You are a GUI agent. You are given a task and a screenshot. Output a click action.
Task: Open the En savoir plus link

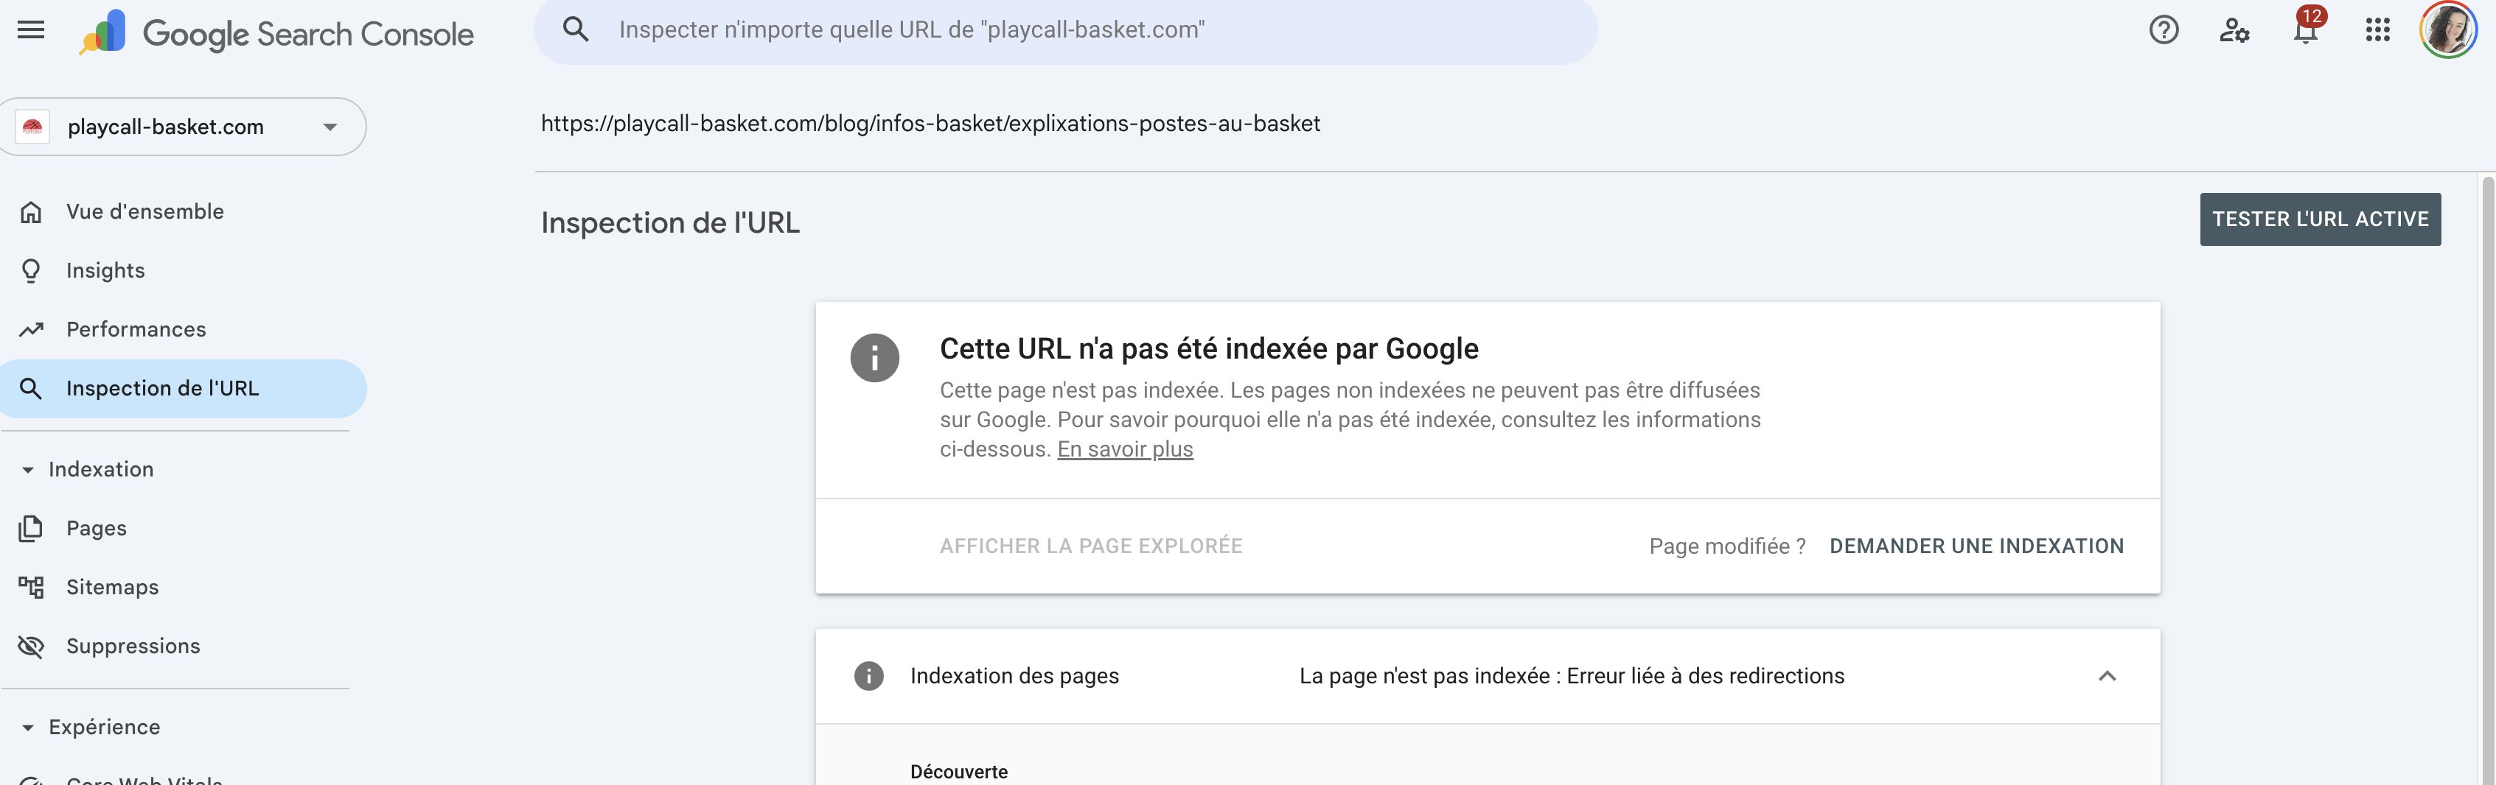(1125, 448)
